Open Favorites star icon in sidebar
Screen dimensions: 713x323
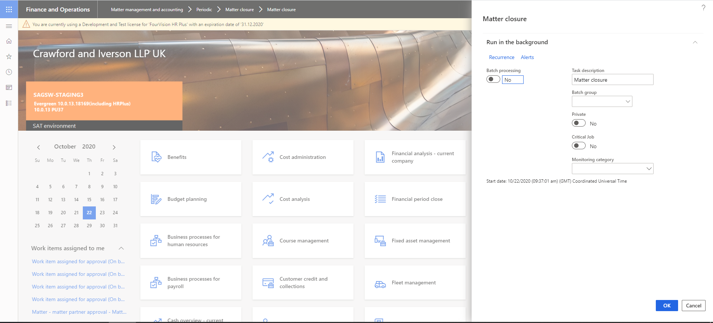(x=9, y=56)
